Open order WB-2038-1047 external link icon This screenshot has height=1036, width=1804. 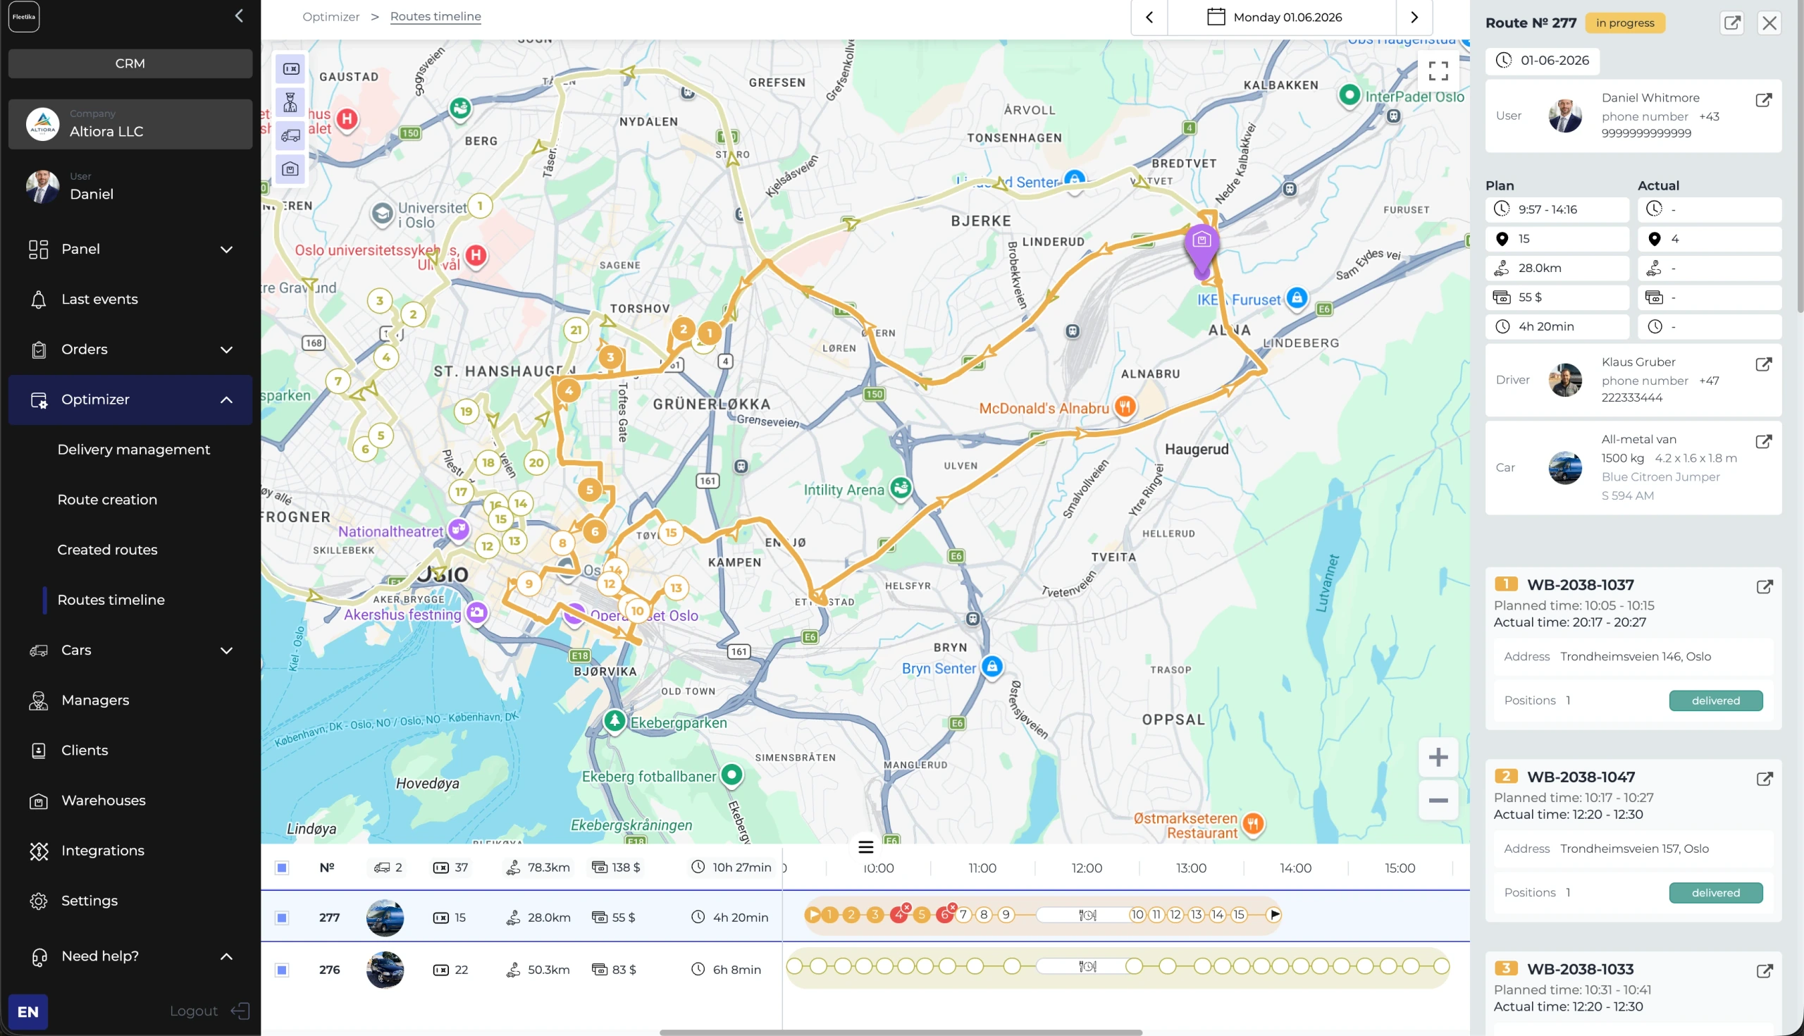coord(1765,779)
